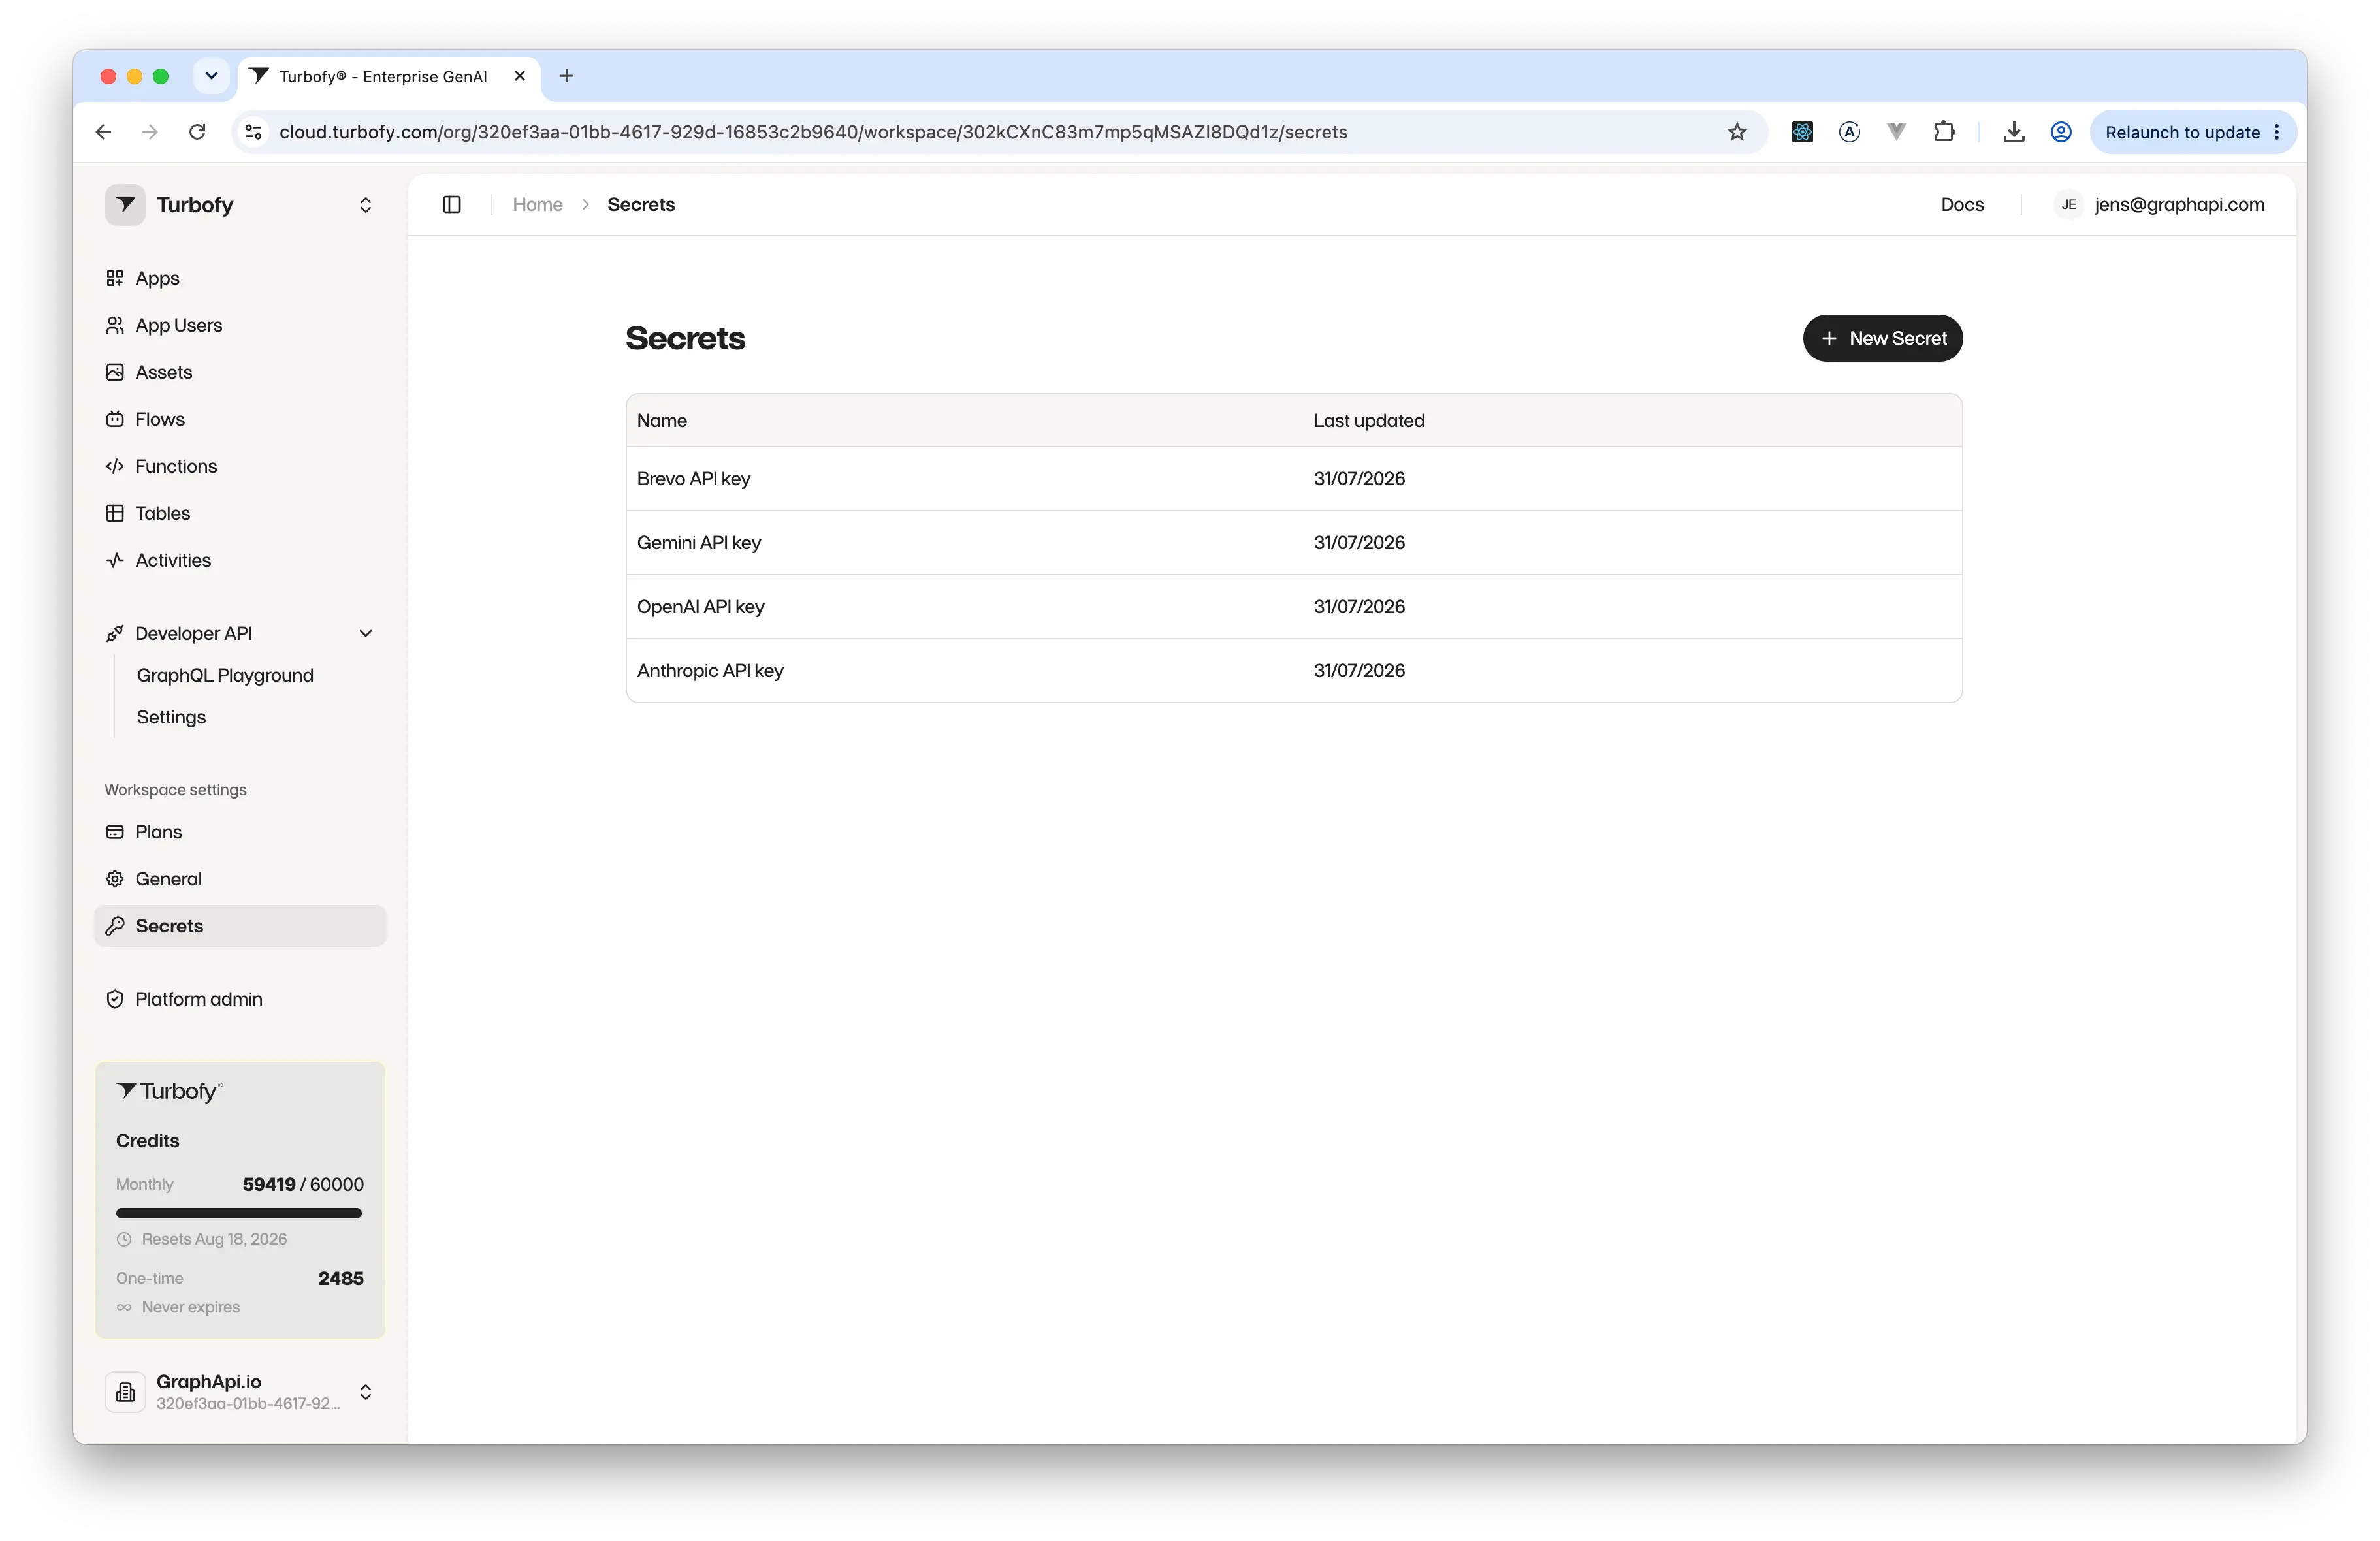The image size is (2380, 1541).
Task: Open the tab search dropdown arrow
Action: pyautogui.click(x=211, y=76)
